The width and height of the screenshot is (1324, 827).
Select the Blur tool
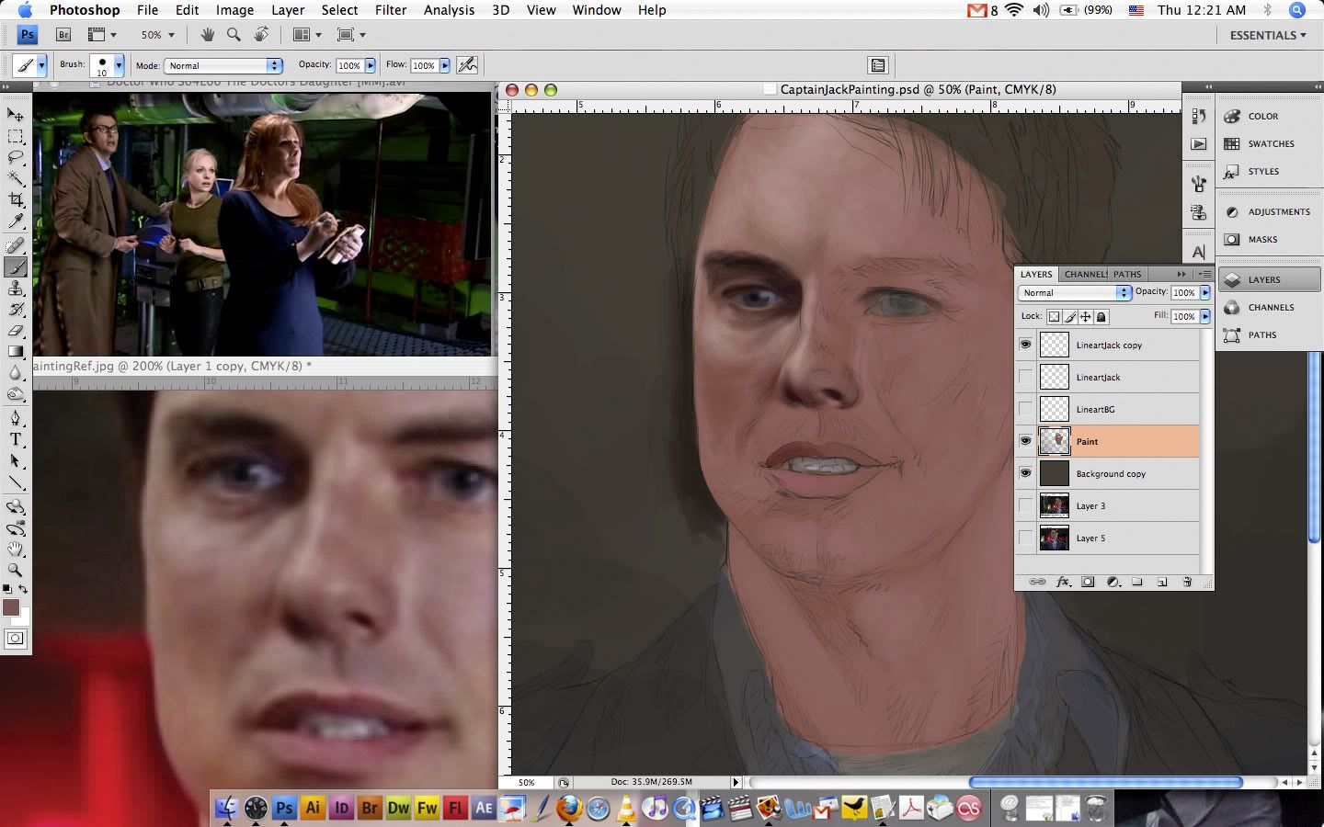[16, 373]
